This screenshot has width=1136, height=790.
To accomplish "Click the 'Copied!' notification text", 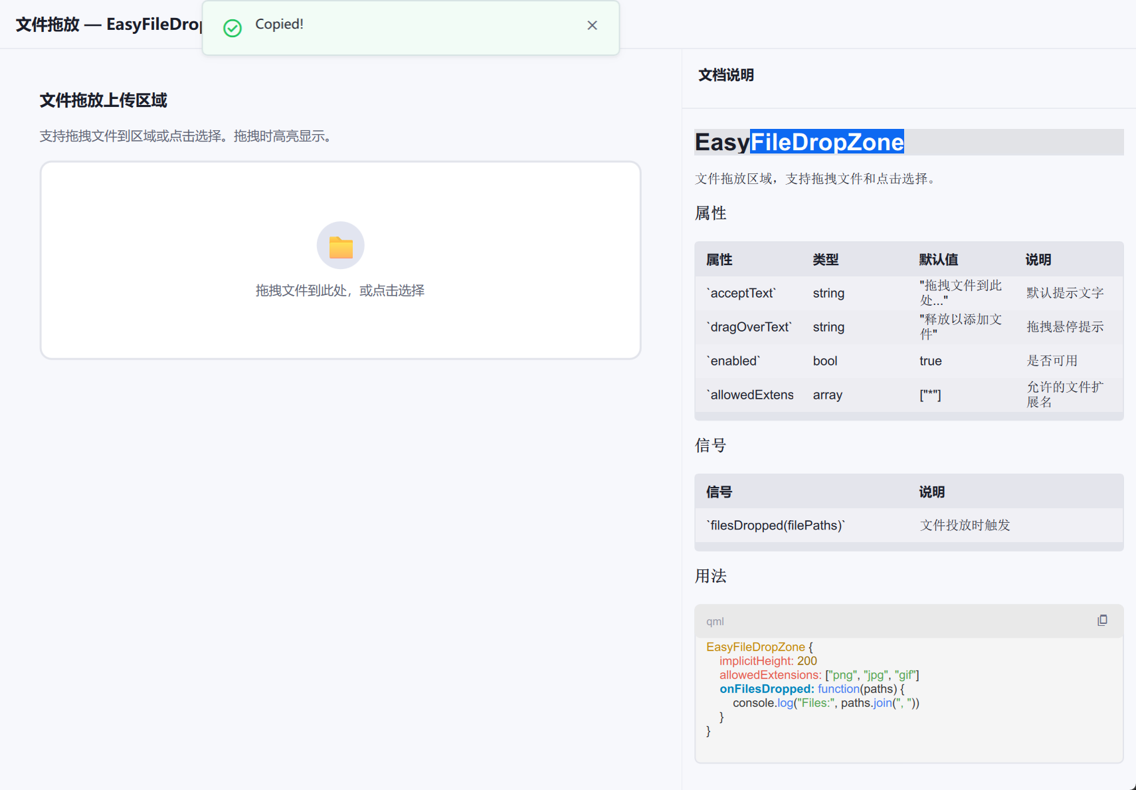I will tap(279, 25).
